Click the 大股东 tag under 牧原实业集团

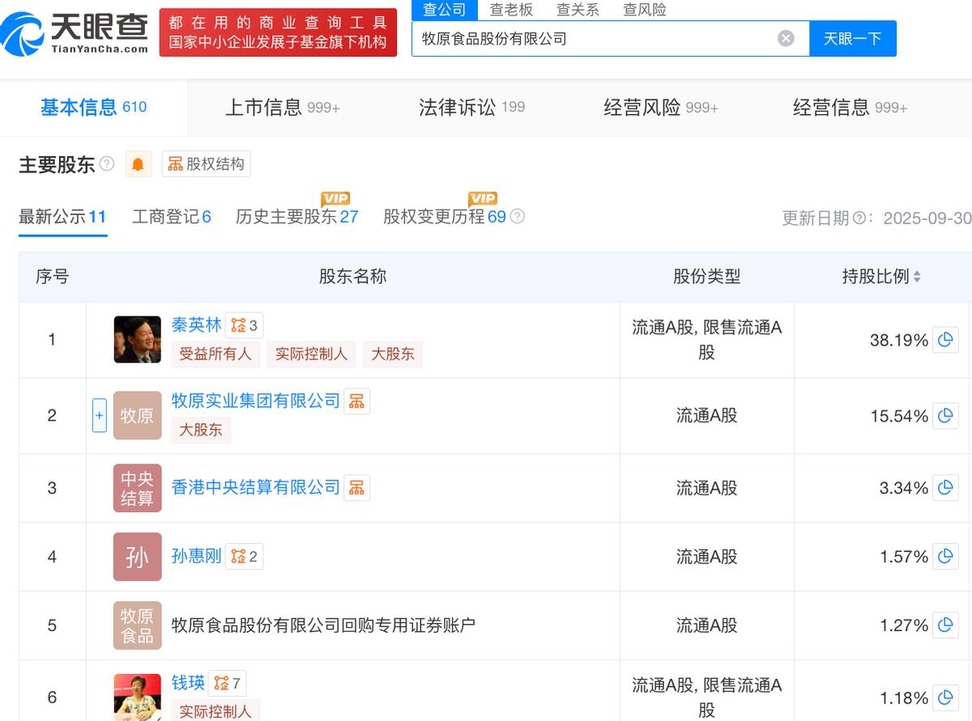201,430
